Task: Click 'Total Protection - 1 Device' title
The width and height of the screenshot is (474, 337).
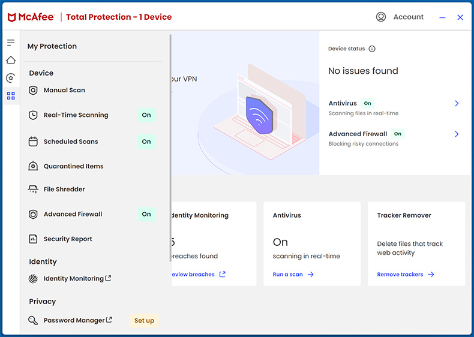Action: (119, 17)
